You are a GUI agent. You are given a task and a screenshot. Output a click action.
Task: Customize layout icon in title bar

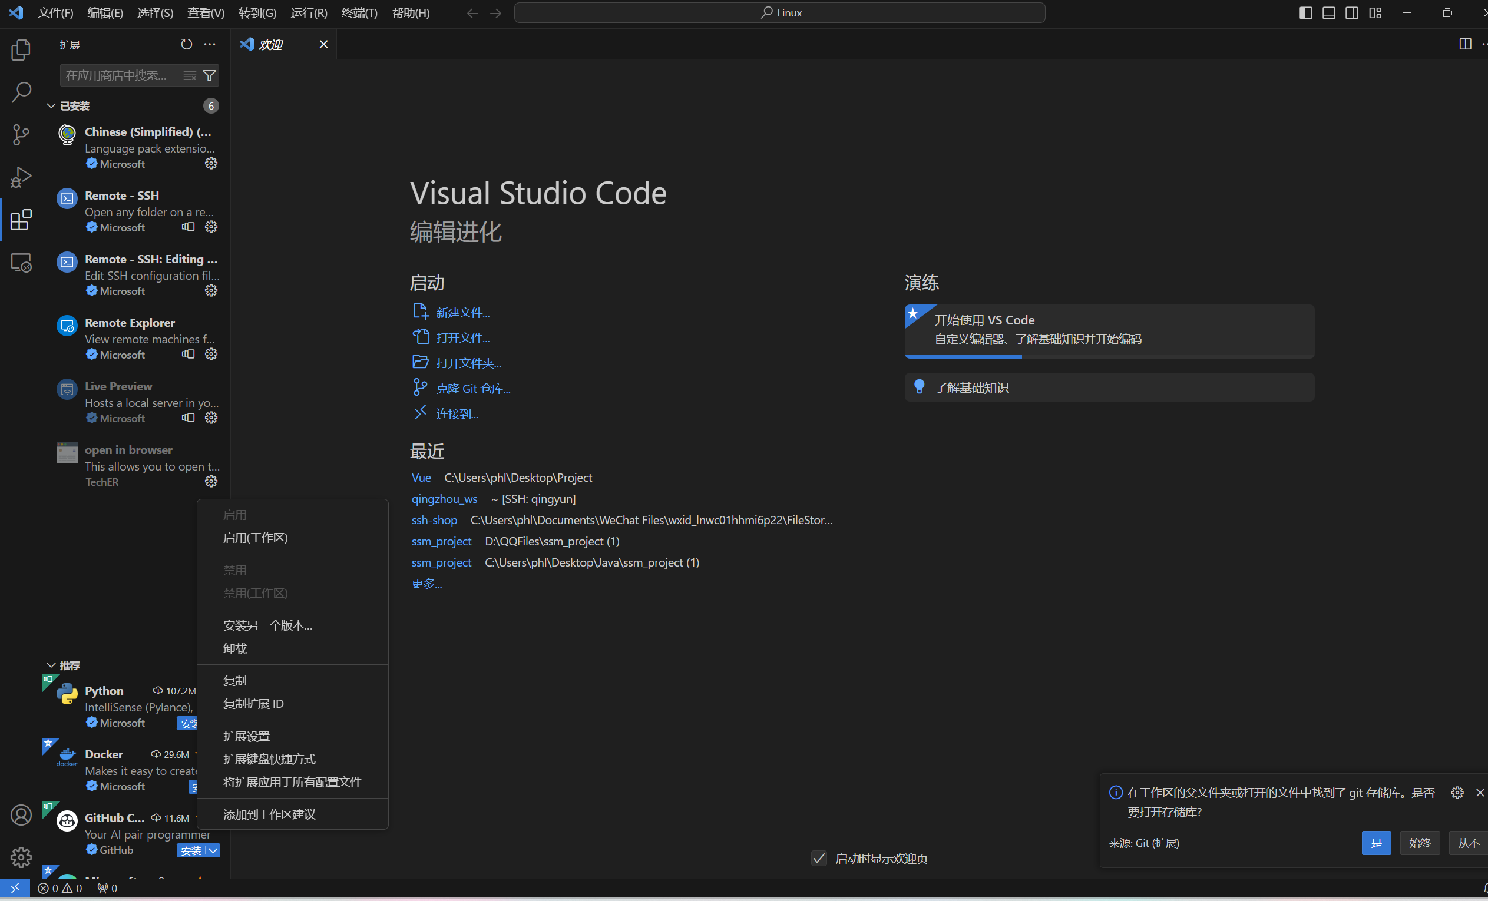coord(1375,13)
